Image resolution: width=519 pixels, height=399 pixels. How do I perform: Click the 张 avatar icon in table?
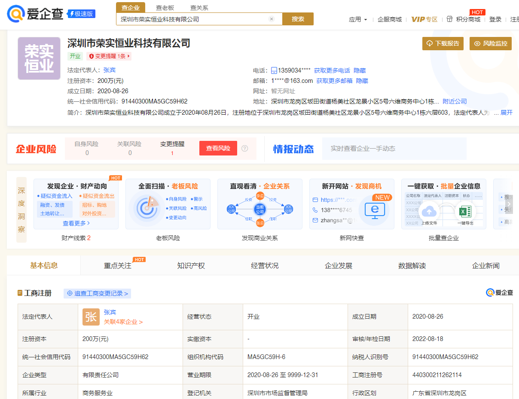91,317
